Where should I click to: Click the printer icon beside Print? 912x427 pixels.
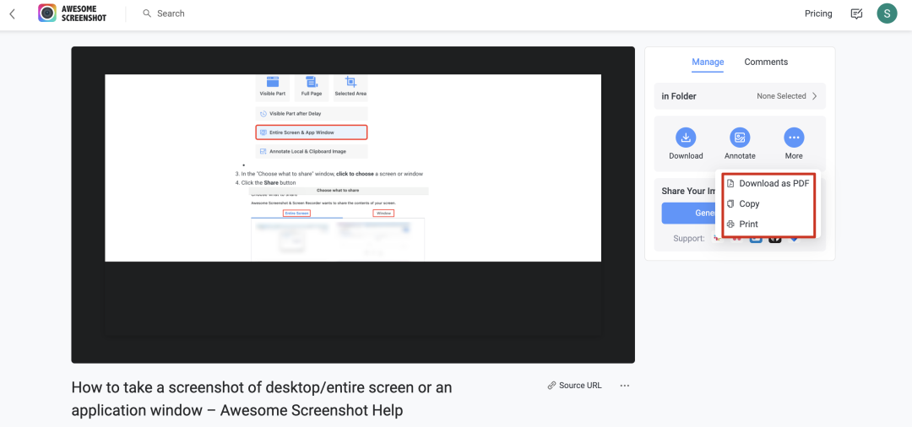[730, 224]
